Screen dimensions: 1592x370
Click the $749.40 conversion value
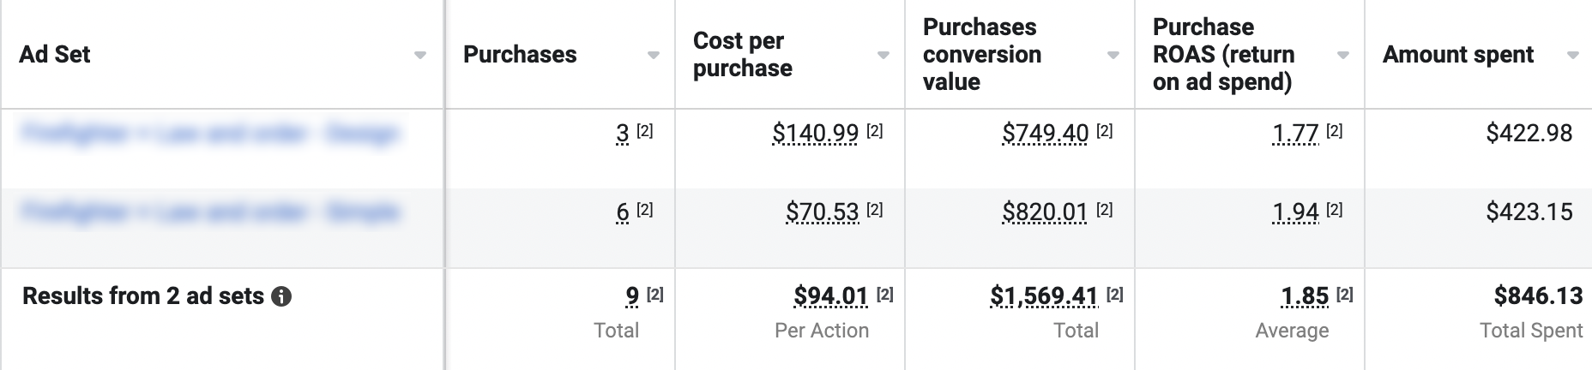1045,134
